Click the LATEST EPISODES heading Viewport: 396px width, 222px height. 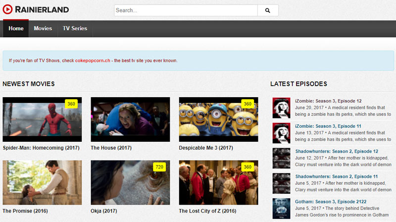[299, 84]
